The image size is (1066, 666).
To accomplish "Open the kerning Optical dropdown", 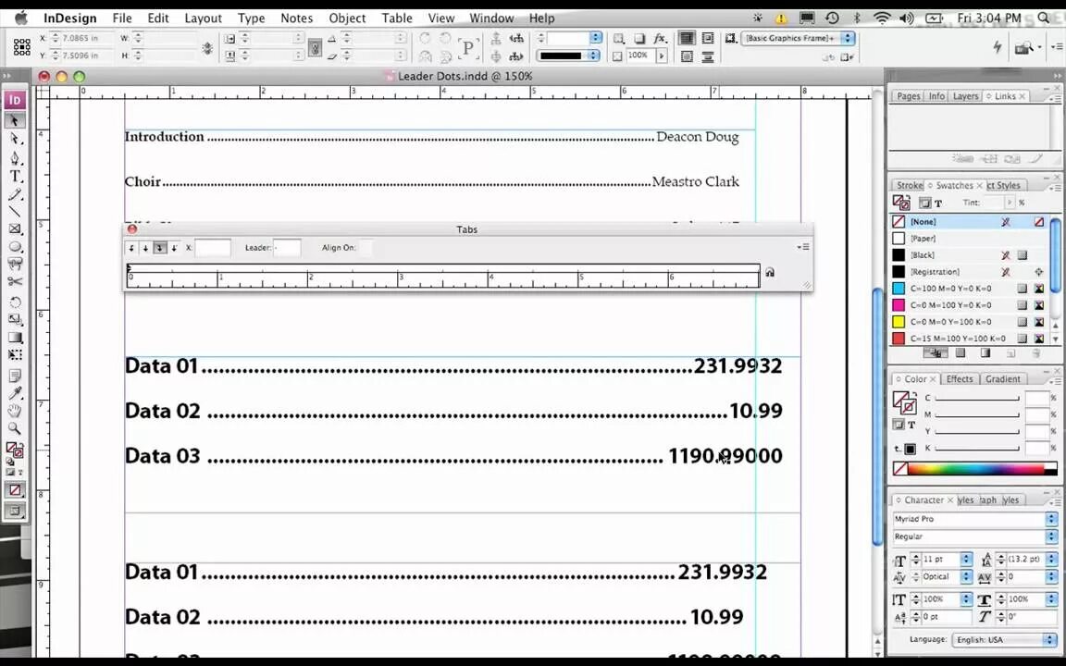I will 966,577.
